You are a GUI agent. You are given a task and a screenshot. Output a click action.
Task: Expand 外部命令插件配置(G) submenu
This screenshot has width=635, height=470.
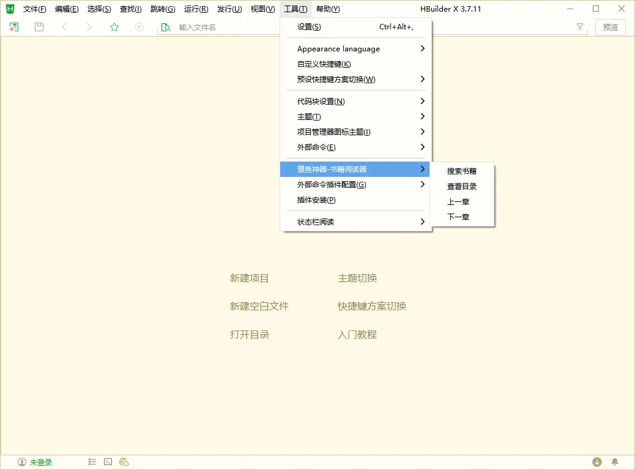tap(356, 184)
